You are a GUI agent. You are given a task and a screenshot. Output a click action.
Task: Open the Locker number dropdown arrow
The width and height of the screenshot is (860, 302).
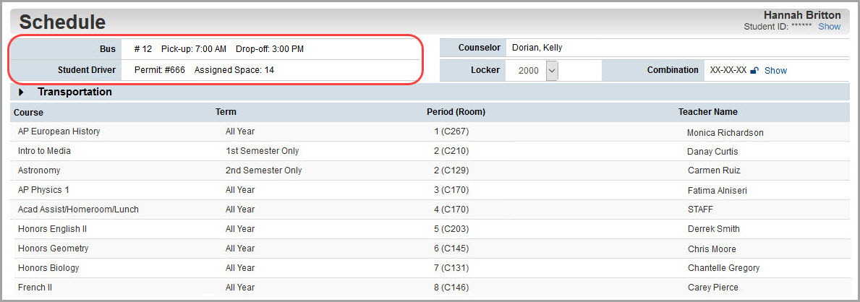tap(552, 71)
